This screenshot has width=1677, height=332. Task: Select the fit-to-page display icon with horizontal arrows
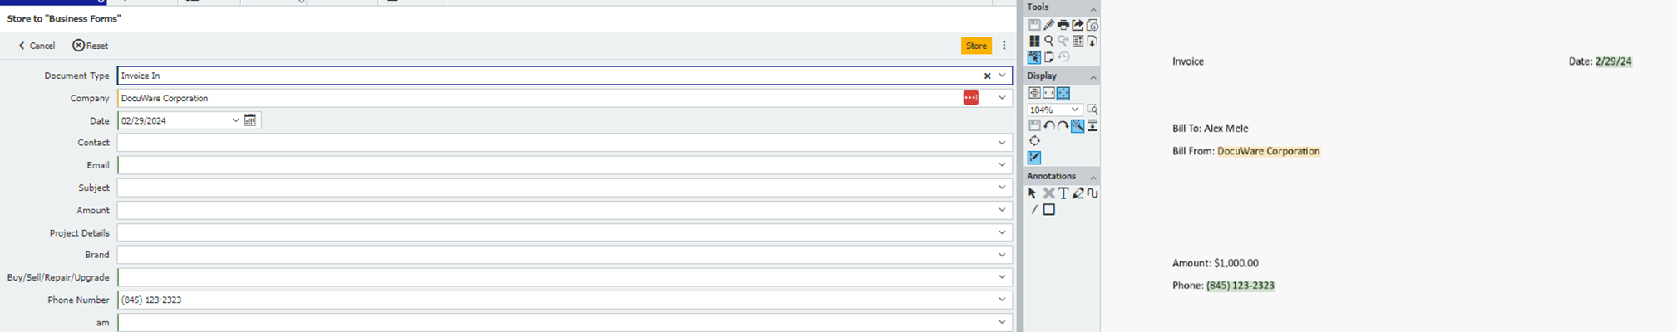[1048, 93]
